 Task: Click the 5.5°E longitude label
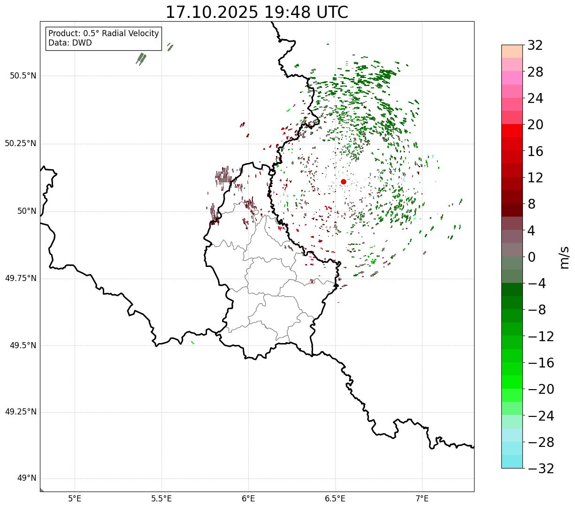pos(161,498)
